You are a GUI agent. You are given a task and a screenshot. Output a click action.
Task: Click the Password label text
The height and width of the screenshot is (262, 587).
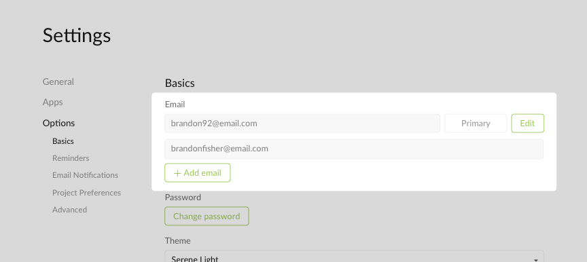183,197
